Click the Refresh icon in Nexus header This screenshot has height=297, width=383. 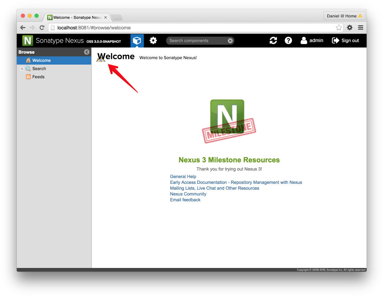click(x=273, y=41)
